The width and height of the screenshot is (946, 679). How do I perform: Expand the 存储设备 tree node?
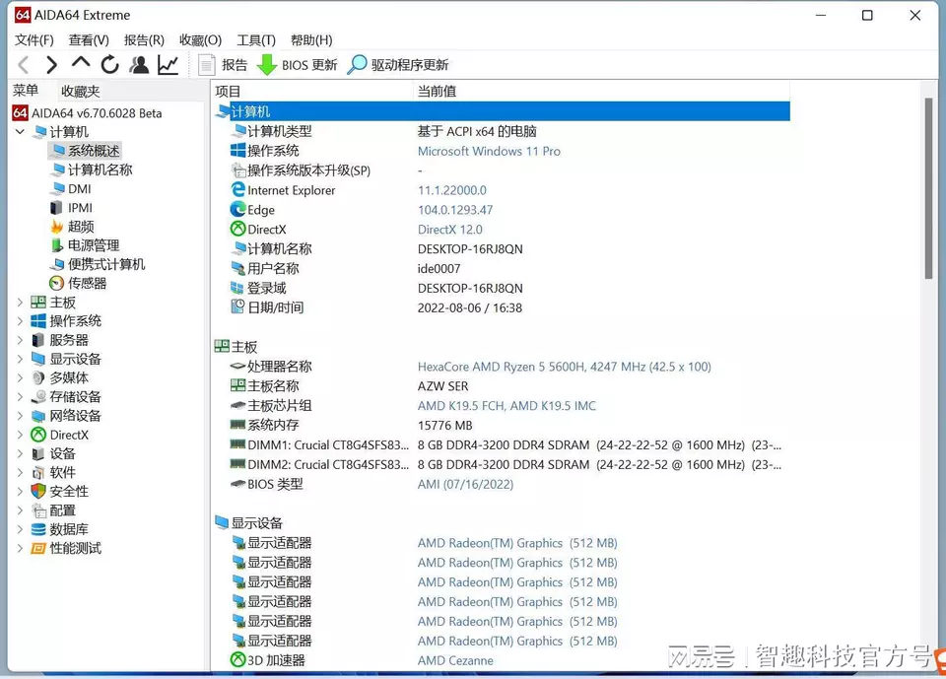20,396
